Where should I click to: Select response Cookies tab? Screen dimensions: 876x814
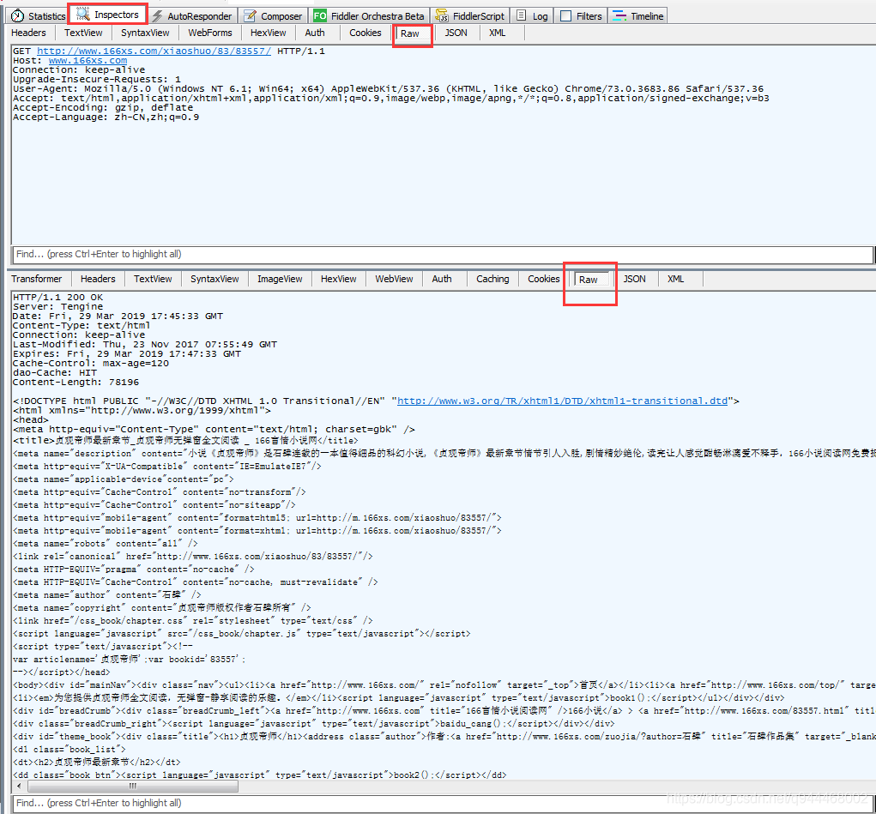coord(544,279)
